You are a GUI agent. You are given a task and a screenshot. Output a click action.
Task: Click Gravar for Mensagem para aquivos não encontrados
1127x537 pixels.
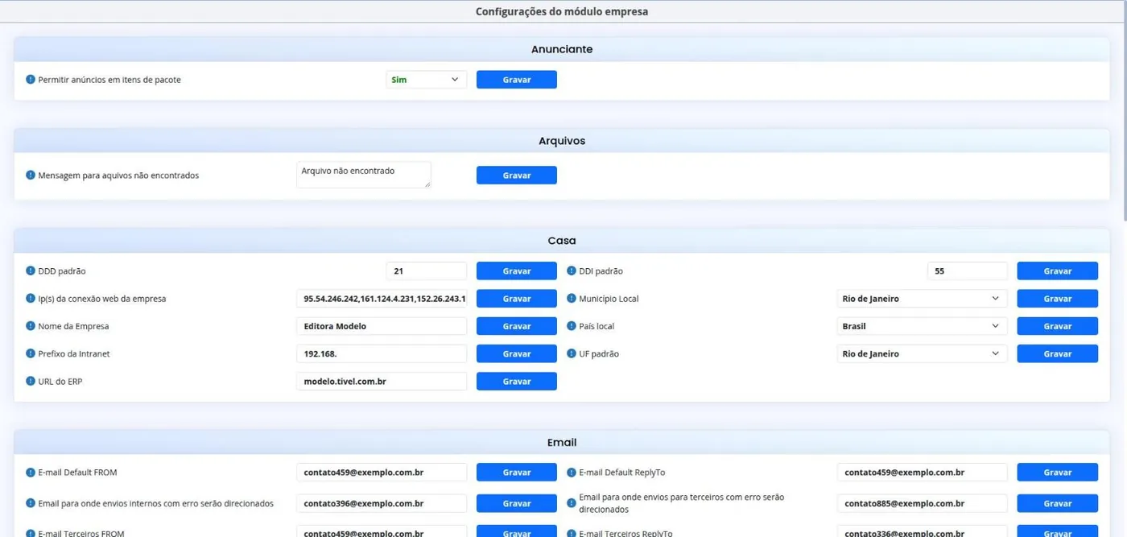point(517,175)
